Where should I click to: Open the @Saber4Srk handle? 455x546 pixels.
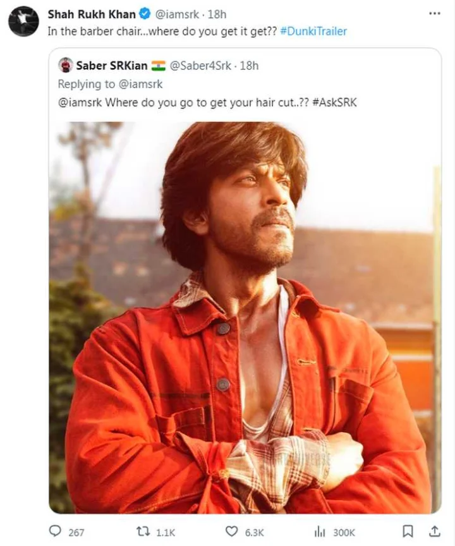click(200, 66)
